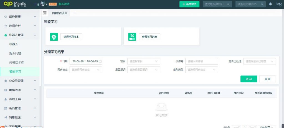Open notifications bell icon
This screenshot has width=284, height=128.
[270, 4]
